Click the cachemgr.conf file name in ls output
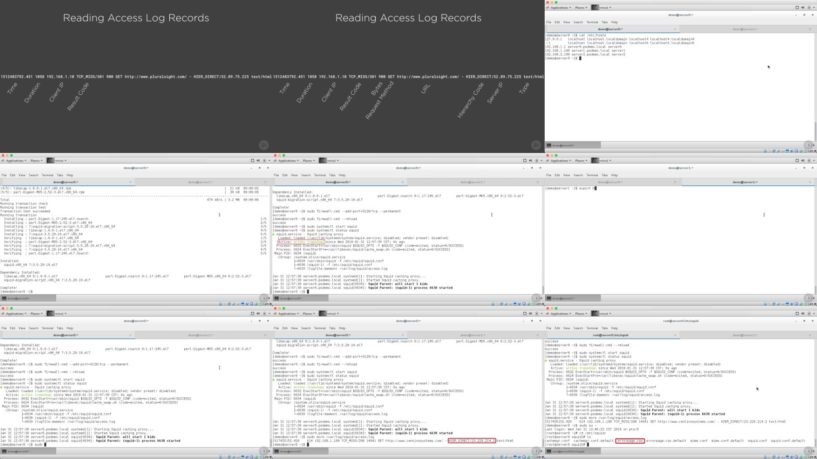The image size is (817, 459). tap(557, 441)
